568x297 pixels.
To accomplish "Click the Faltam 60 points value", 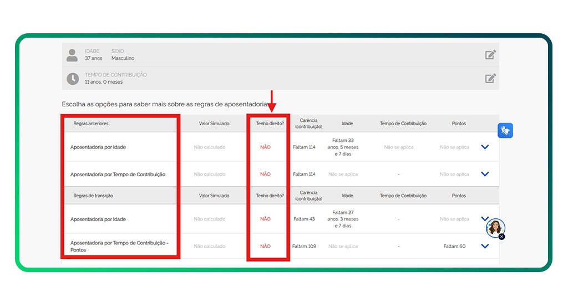I will 454,246.
